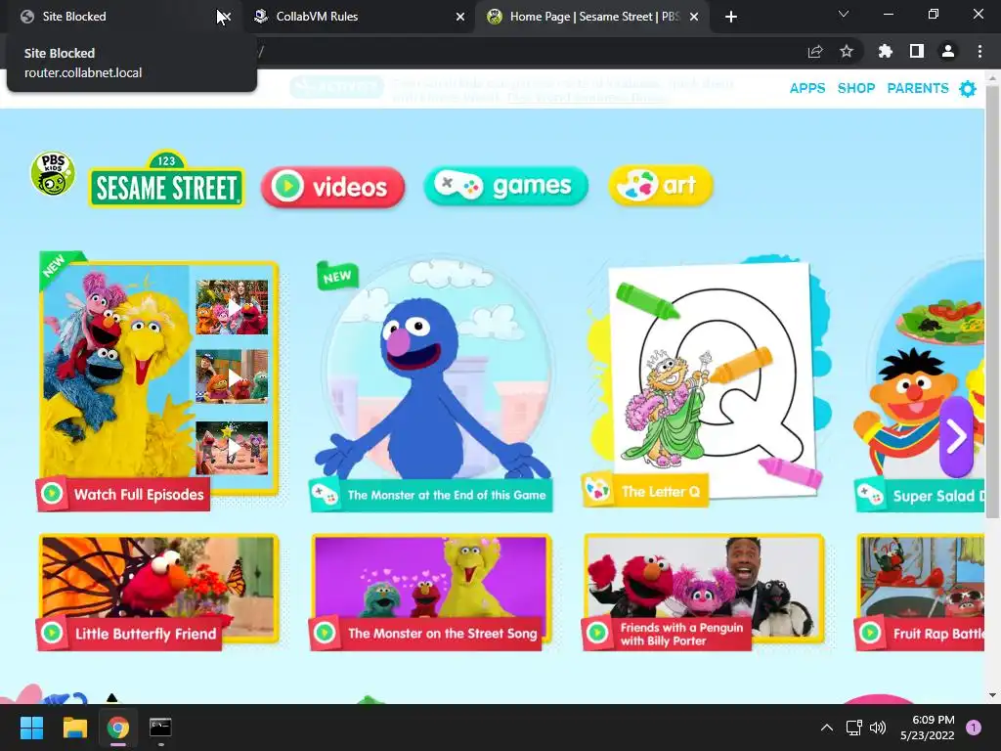Share this page icon in address bar
1001x751 pixels.
[815, 52]
